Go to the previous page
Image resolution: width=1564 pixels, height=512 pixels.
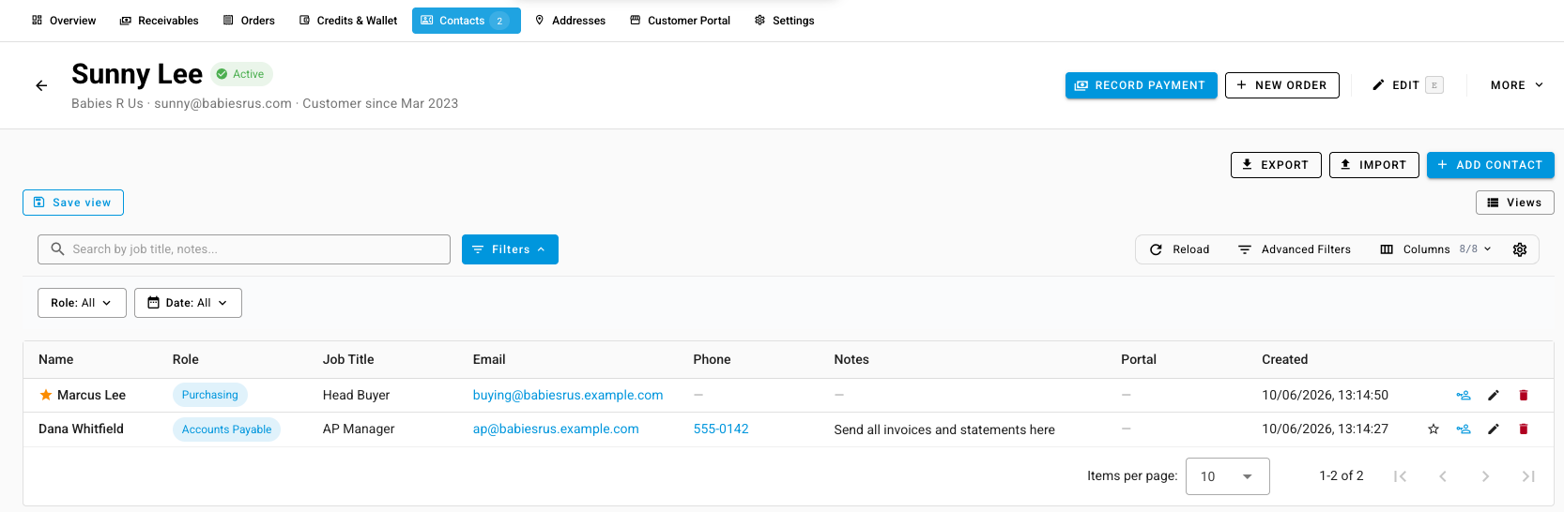(x=1443, y=476)
